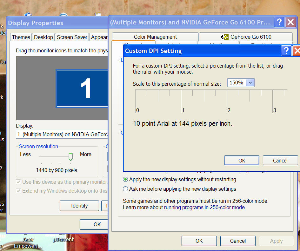Click the Screen resolution slider handle

[x=70, y=157]
